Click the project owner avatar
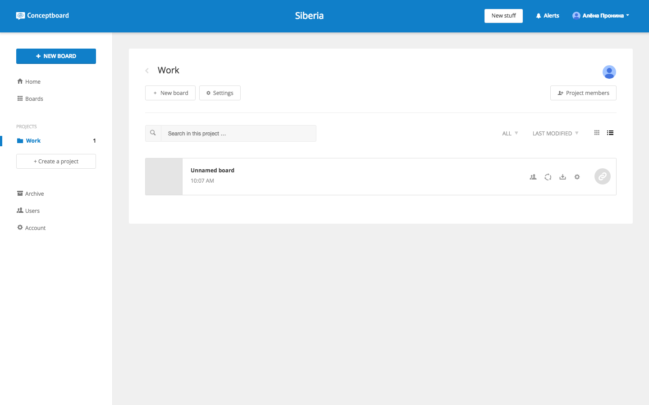 click(x=609, y=72)
